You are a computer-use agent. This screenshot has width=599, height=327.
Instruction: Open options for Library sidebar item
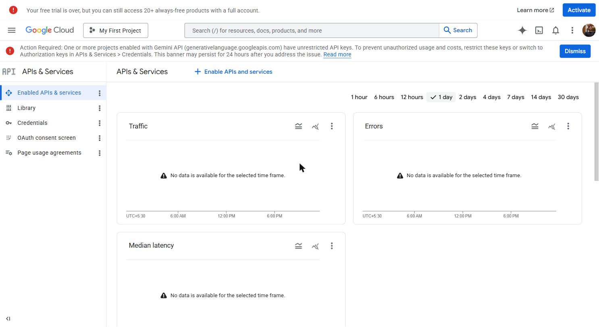coord(100,108)
